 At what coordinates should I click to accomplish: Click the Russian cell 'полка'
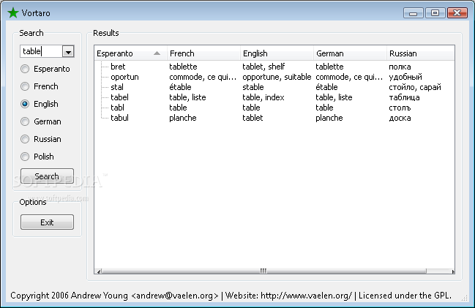pyautogui.click(x=400, y=67)
